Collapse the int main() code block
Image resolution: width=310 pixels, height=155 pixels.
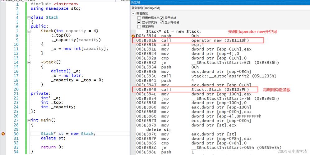pyautogui.click(x=29, y=120)
